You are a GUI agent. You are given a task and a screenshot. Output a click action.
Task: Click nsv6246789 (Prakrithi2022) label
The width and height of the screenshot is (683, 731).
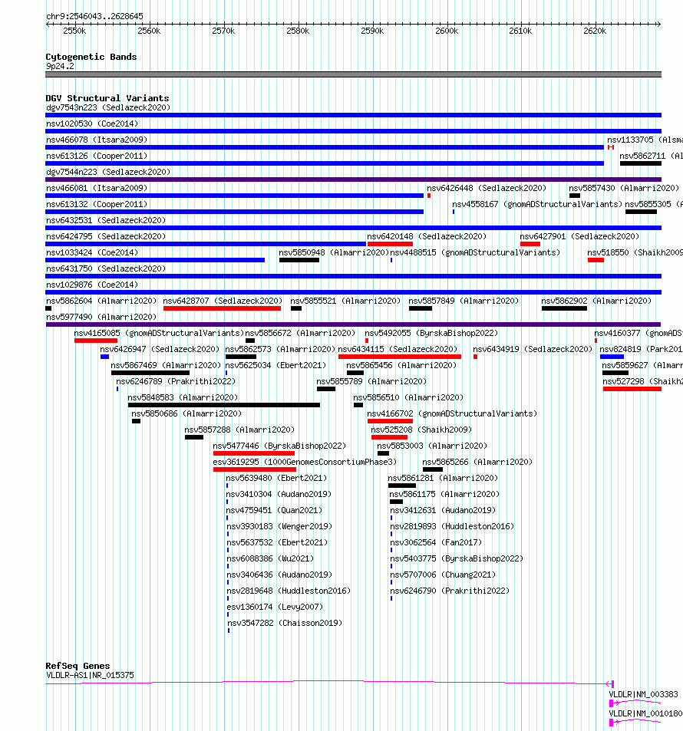click(176, 381)
